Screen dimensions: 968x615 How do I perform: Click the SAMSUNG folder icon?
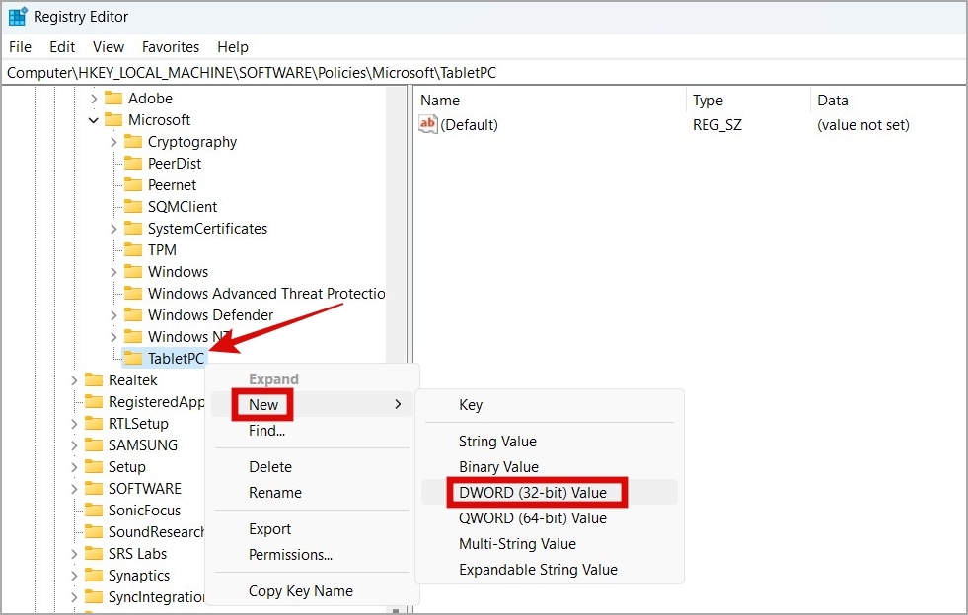(93, 444)
